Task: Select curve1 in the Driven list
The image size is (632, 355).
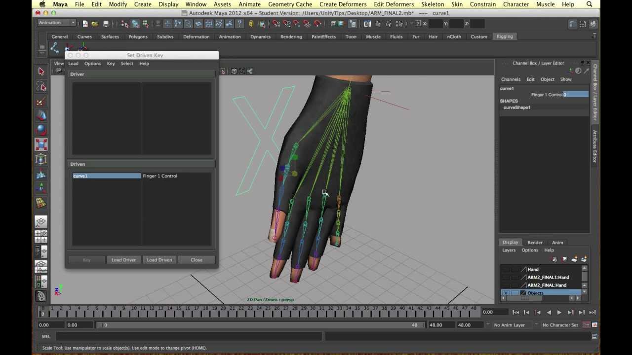Action: tap(107, 176)
